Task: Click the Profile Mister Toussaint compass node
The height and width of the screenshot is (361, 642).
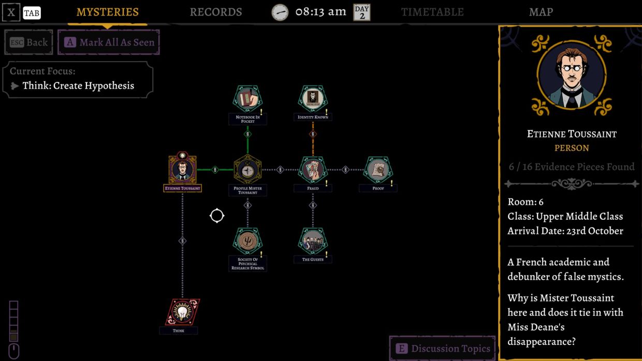Action: (x=247, y=169)
